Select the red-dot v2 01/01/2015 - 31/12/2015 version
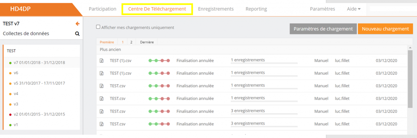 pyautogui.click(x=39, y=114)
